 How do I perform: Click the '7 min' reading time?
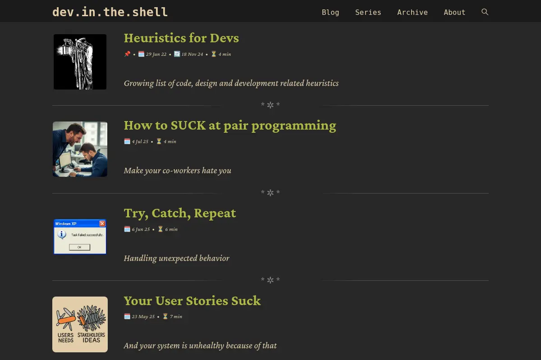[x=176, y=316]
